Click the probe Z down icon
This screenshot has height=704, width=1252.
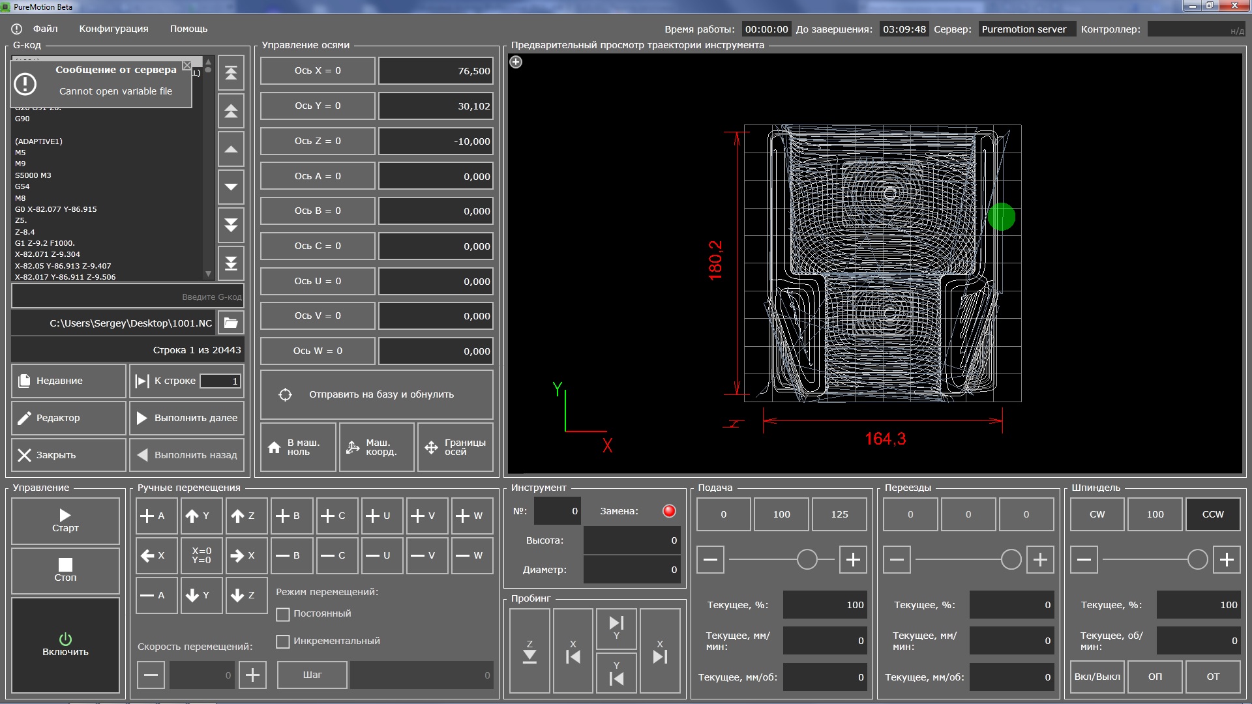[529, 651]
